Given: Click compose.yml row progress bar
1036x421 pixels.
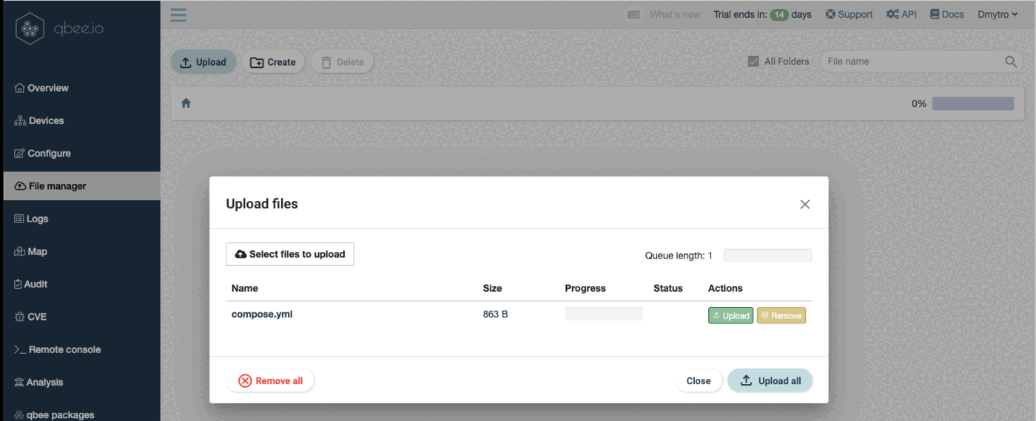Looking at the screenshot, I should click(604, 314).
